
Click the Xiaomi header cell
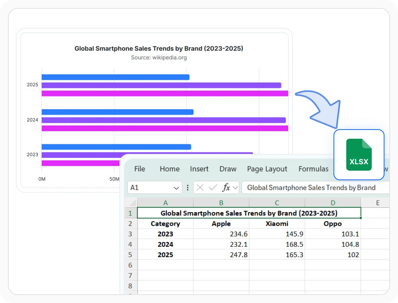click(277, 223)
